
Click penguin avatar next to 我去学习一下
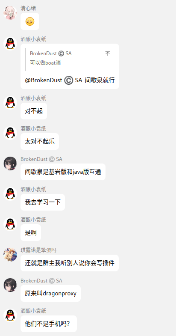pyautogui.click(x=10, y=194)
